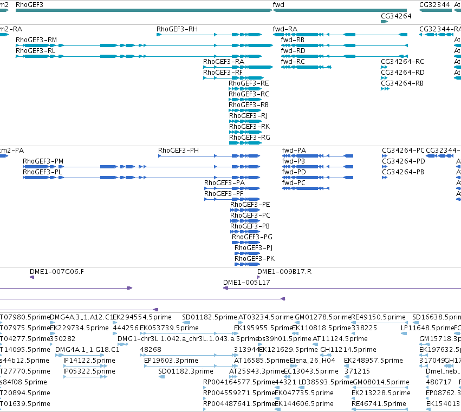Select the DME1-005L17 clone label

click(246, 283)
